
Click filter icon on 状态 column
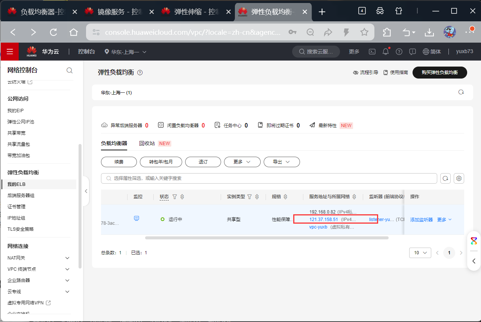(174, 197)
